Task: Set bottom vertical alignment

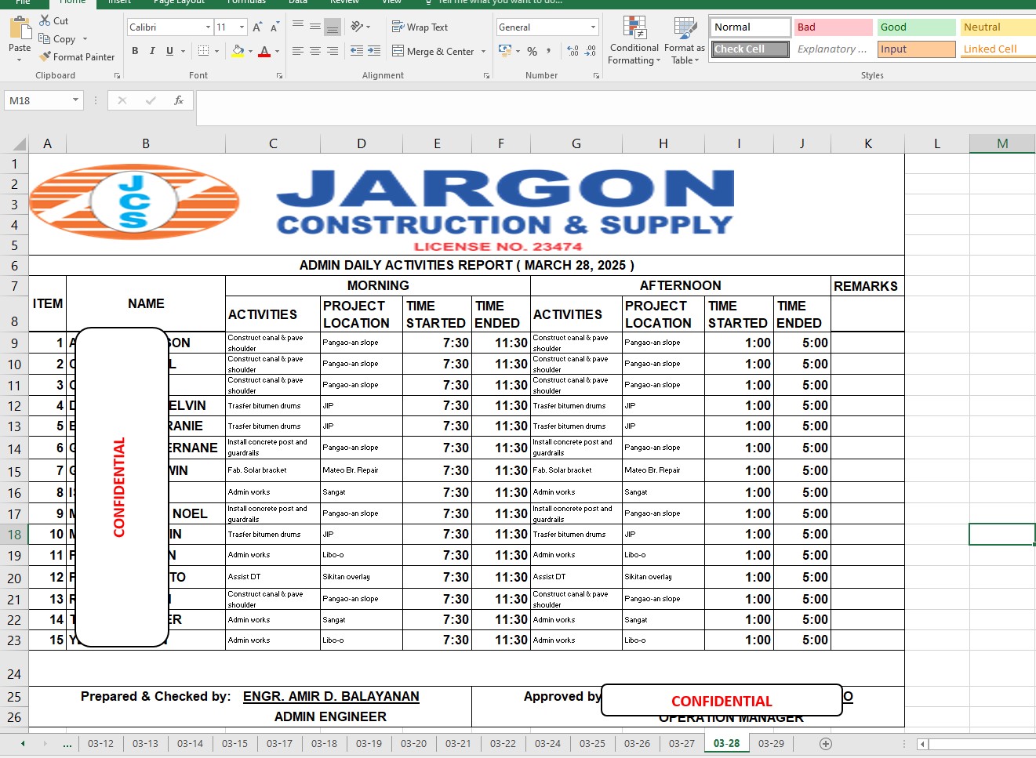Action: pos(333,27)
